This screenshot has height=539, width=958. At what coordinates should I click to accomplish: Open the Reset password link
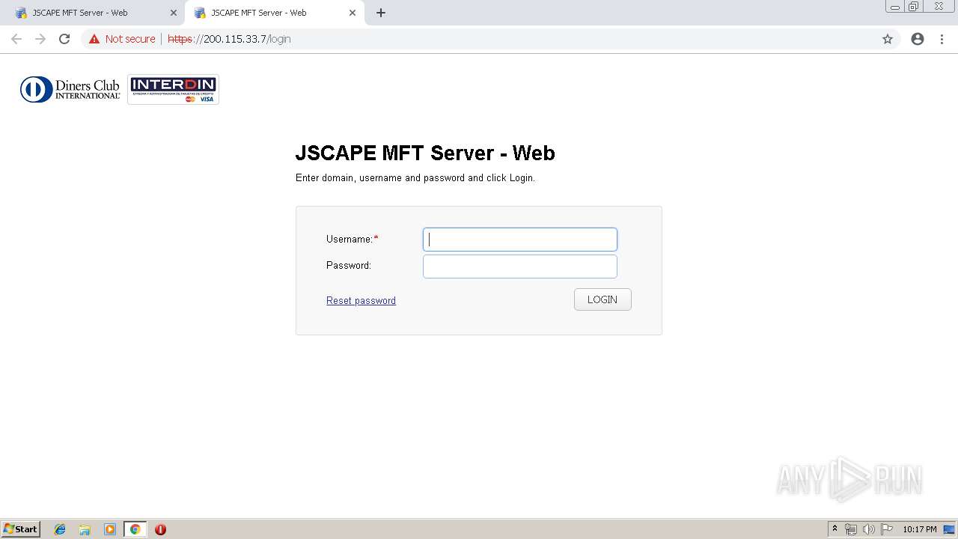[361, 300]
